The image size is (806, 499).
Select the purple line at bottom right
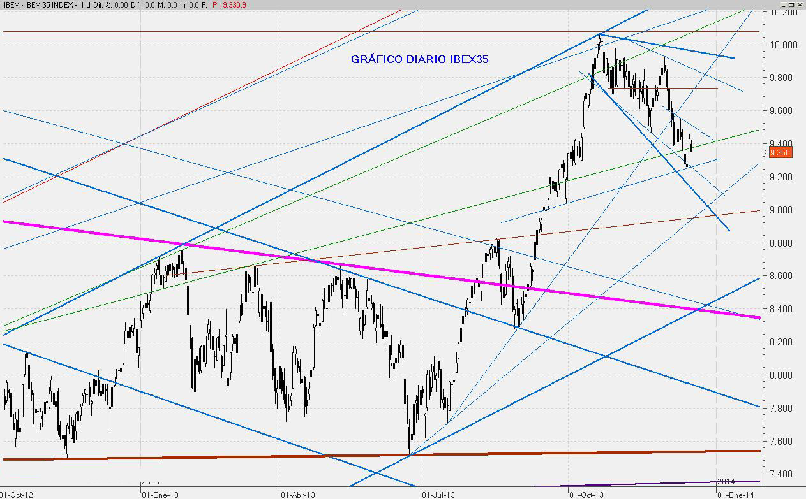638,483
